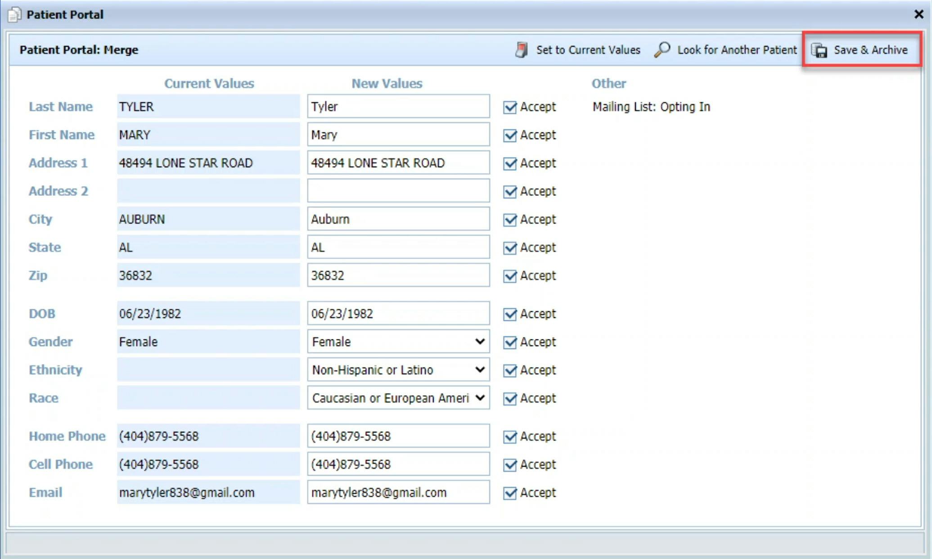Click Look for Another Patient
The height and width of the screenshot is (559, 932).
pos(737,50)
